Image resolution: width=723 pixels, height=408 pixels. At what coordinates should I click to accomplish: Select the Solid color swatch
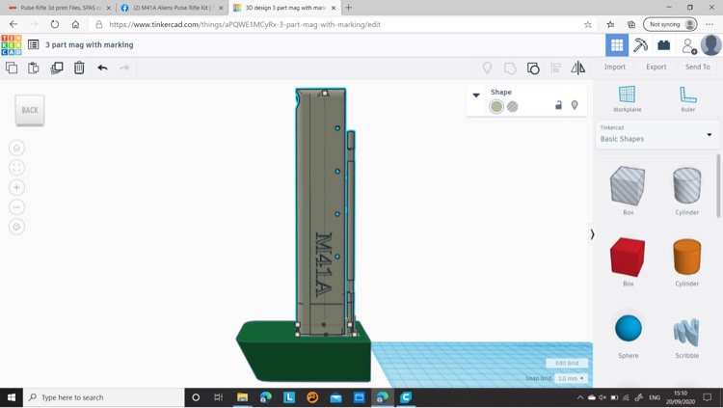496,107
